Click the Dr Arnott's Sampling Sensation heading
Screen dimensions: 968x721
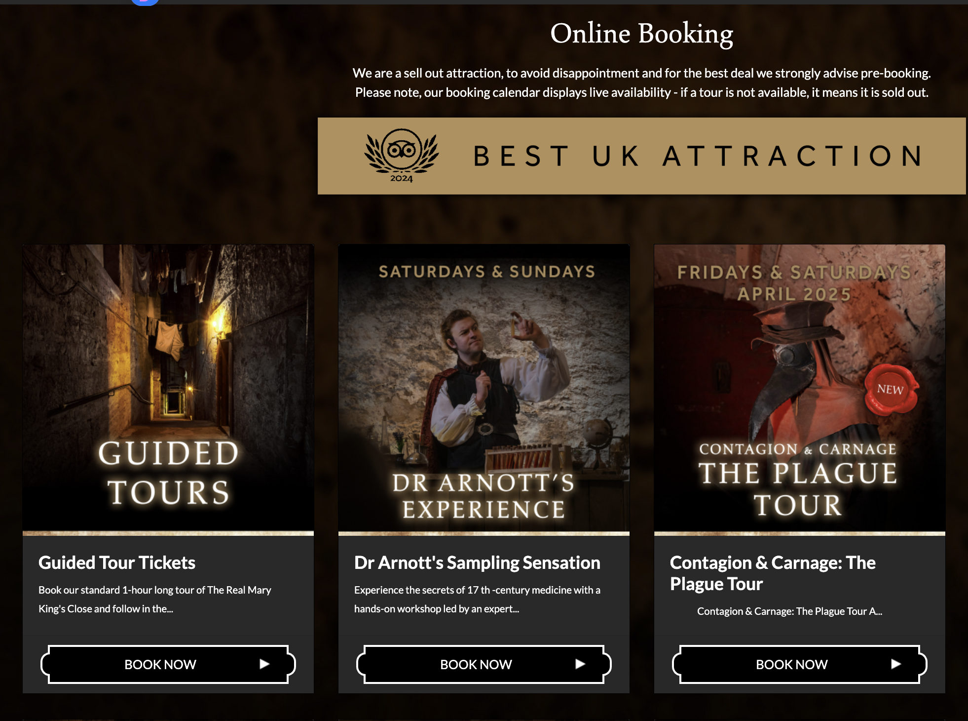click(477, 562)
